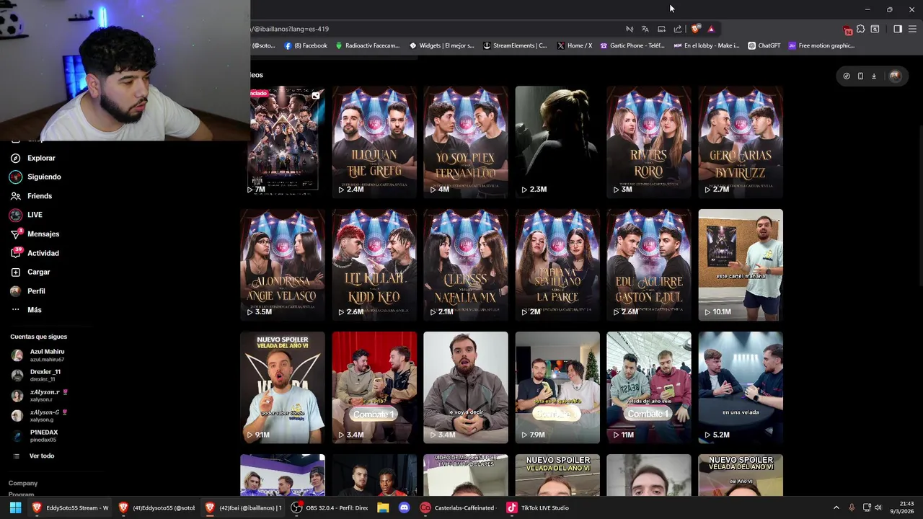The height and width of the screenshot is (519, 923).
Task: Open P1NEDAX followed account
Action: coord(35,436)
